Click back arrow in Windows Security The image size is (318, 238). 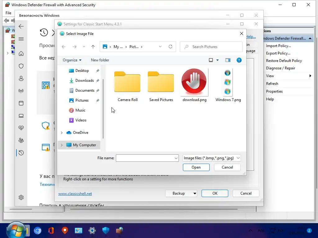point(21,26)
